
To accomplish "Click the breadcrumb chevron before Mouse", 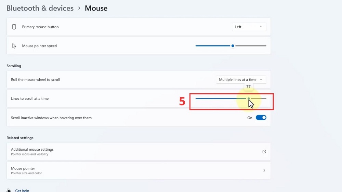I will (x=79, y=8).
